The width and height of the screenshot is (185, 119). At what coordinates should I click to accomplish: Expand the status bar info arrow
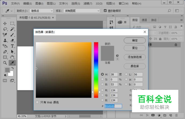(x=66, y=116)
